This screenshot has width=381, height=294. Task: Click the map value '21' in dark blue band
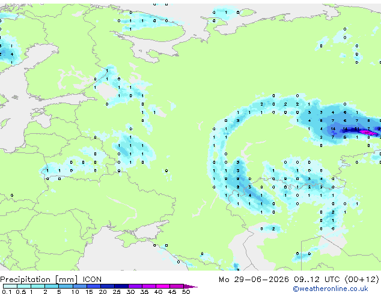tap(357, 129)
